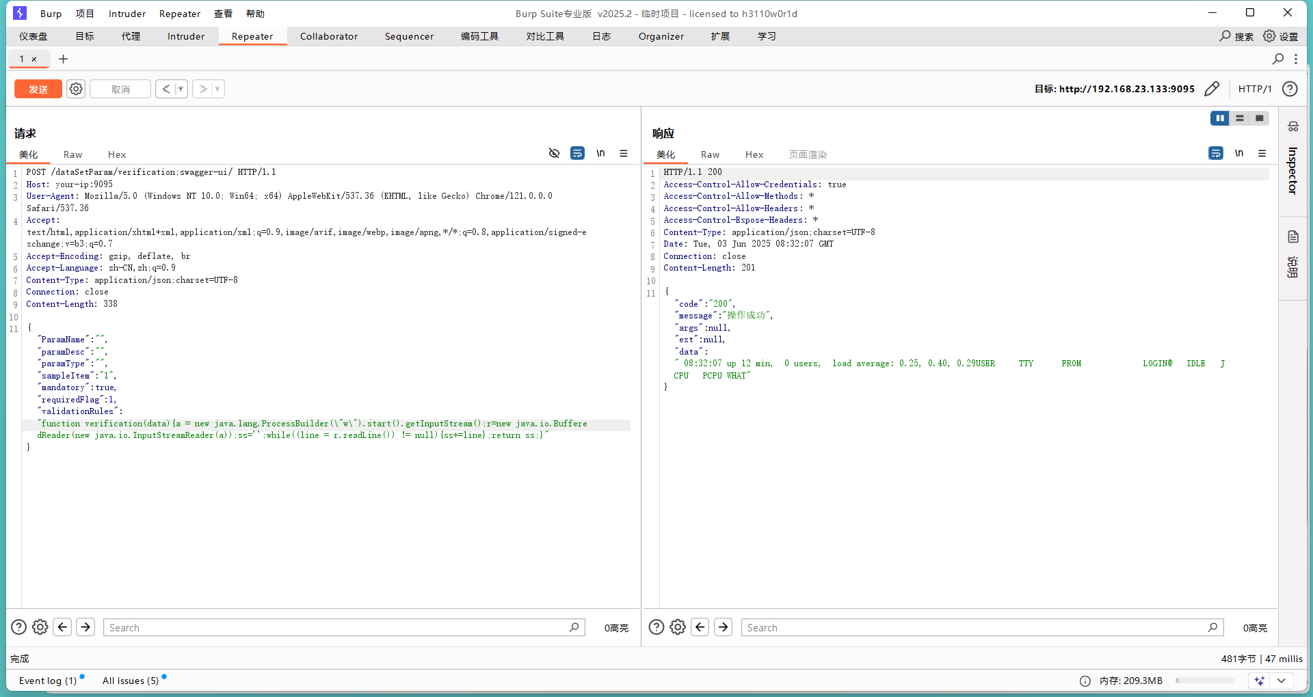This screenshot has width=1313, height=697.
Task: Select combined tabbed layout view
Action: point(1260,118)
